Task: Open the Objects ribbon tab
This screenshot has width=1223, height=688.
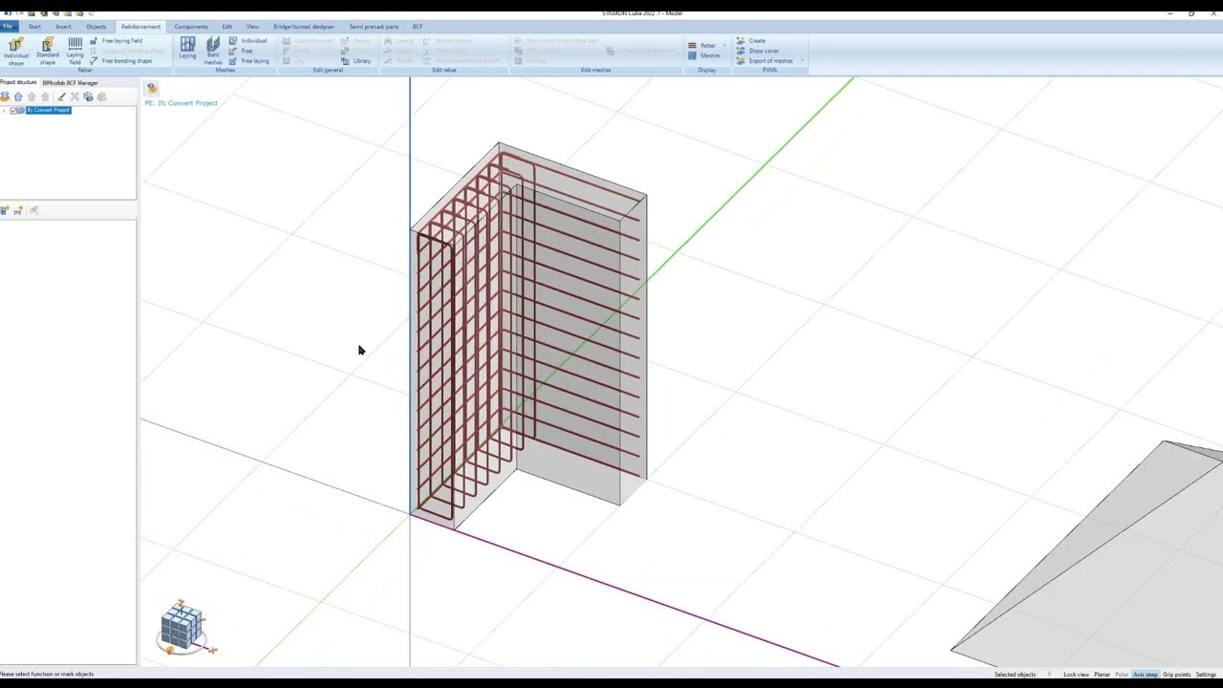Action: click(x=96, y=27)
